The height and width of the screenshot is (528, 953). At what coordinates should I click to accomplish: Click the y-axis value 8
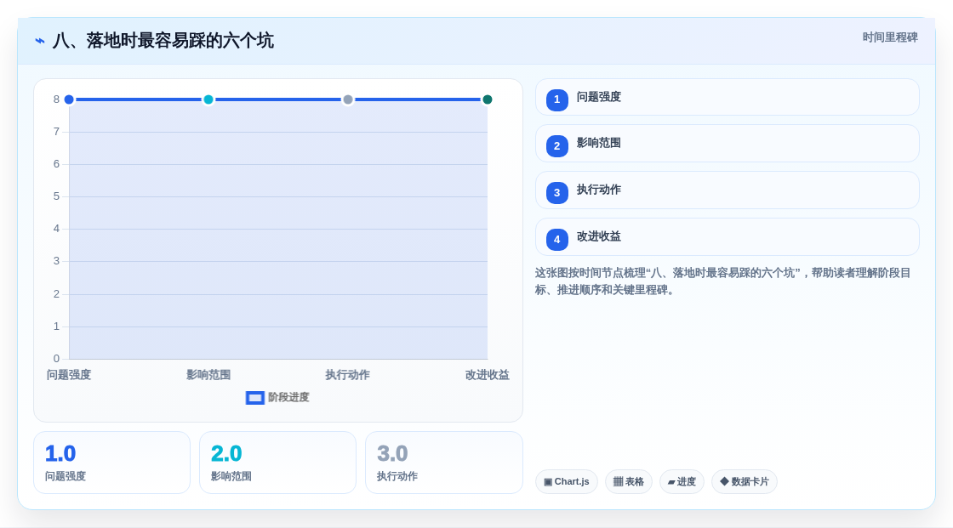coord(56,99)
